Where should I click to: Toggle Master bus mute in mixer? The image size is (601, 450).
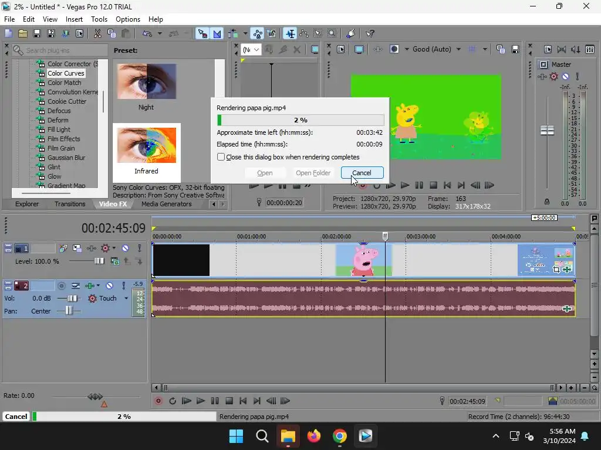(x=565, y=77)
